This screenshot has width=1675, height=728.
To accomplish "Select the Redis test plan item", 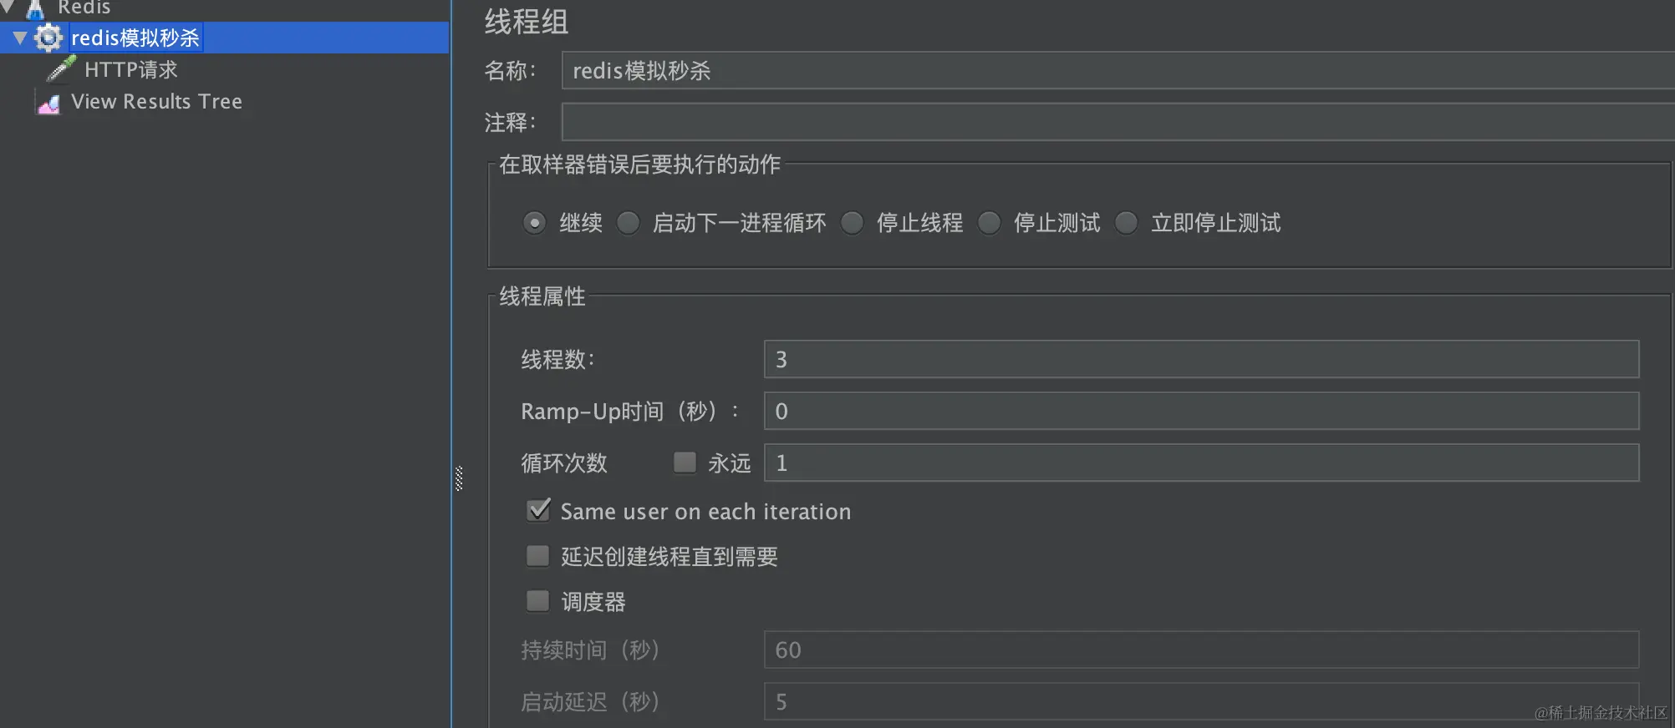I will (84, 8).
